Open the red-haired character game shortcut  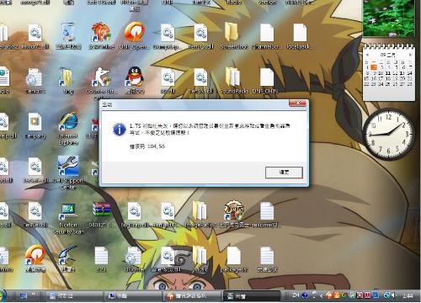pos(101,35)
